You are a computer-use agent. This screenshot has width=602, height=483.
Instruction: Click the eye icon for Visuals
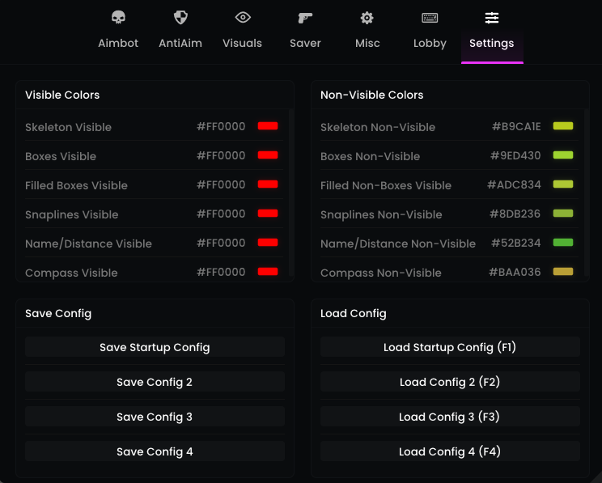coord(243,18)
